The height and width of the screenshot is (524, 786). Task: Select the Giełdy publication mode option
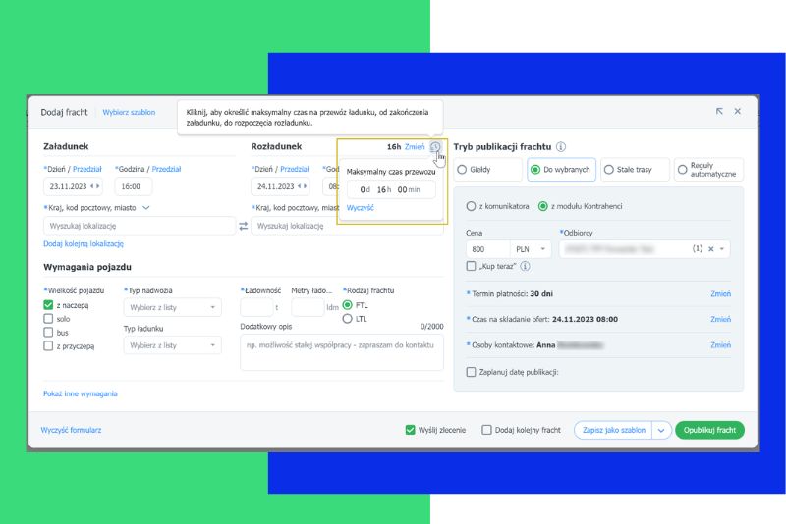pyautogui.click(x=487, y=170)
